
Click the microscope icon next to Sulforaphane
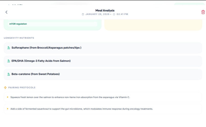pyautogui.click(x=8, y=48)
